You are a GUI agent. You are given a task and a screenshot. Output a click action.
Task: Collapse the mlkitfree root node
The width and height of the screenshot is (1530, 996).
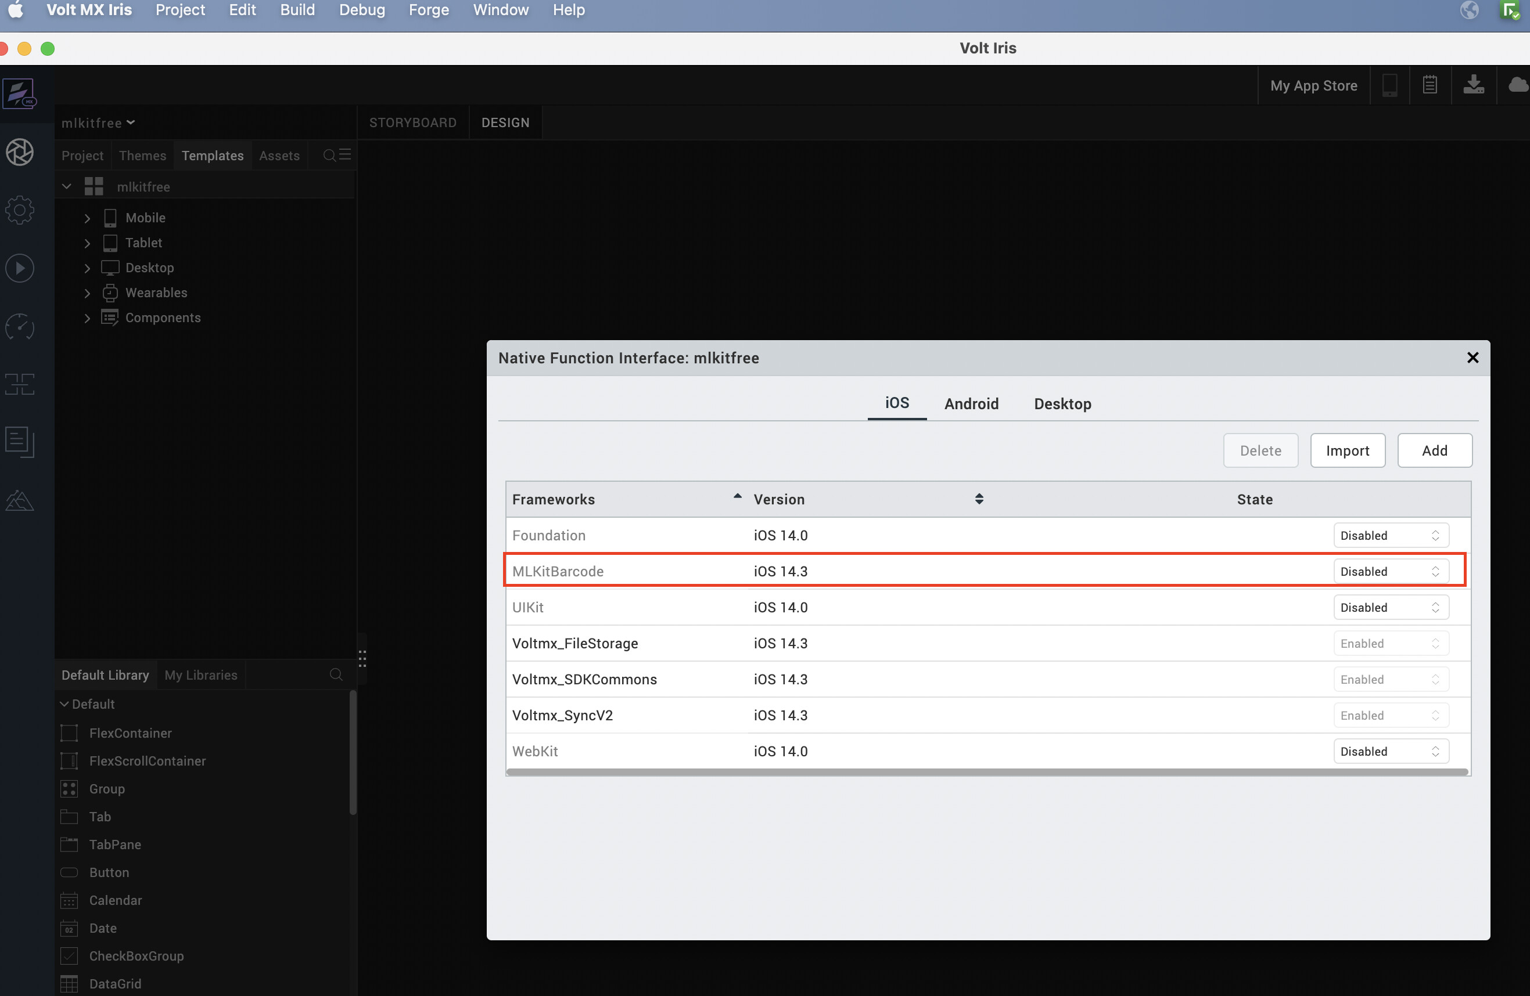click(66, 186)
